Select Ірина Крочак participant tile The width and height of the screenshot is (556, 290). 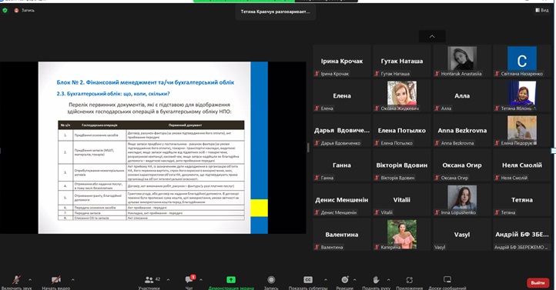coord(342,61)
